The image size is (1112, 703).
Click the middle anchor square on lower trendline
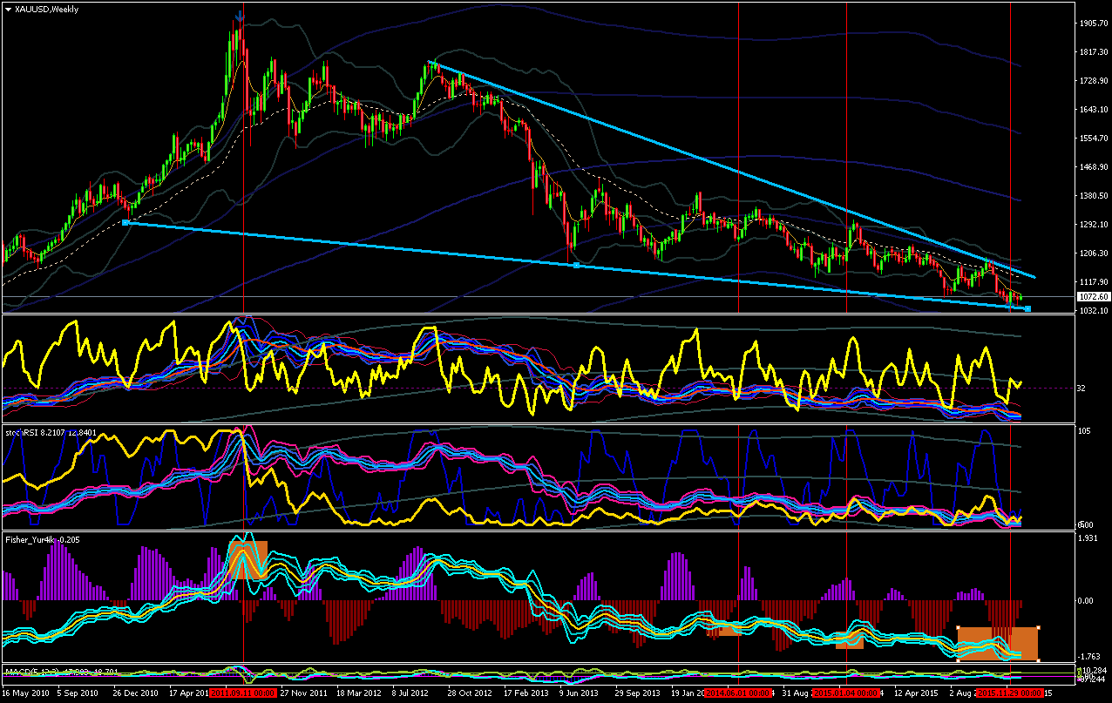point(576,265)
